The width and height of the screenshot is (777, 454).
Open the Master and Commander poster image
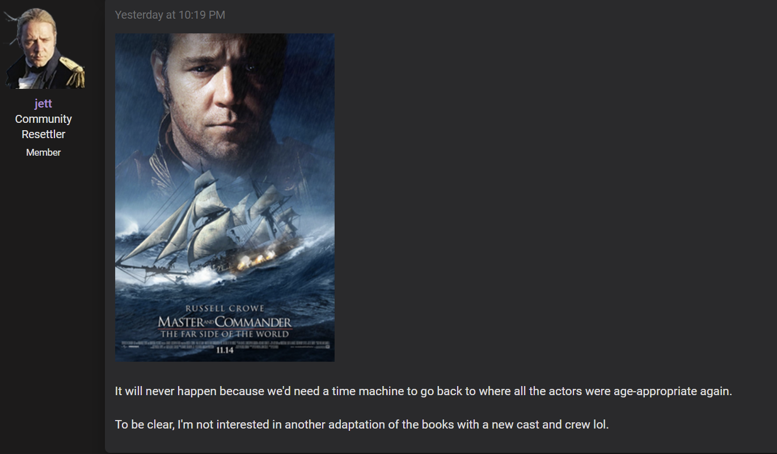point(225,197)
